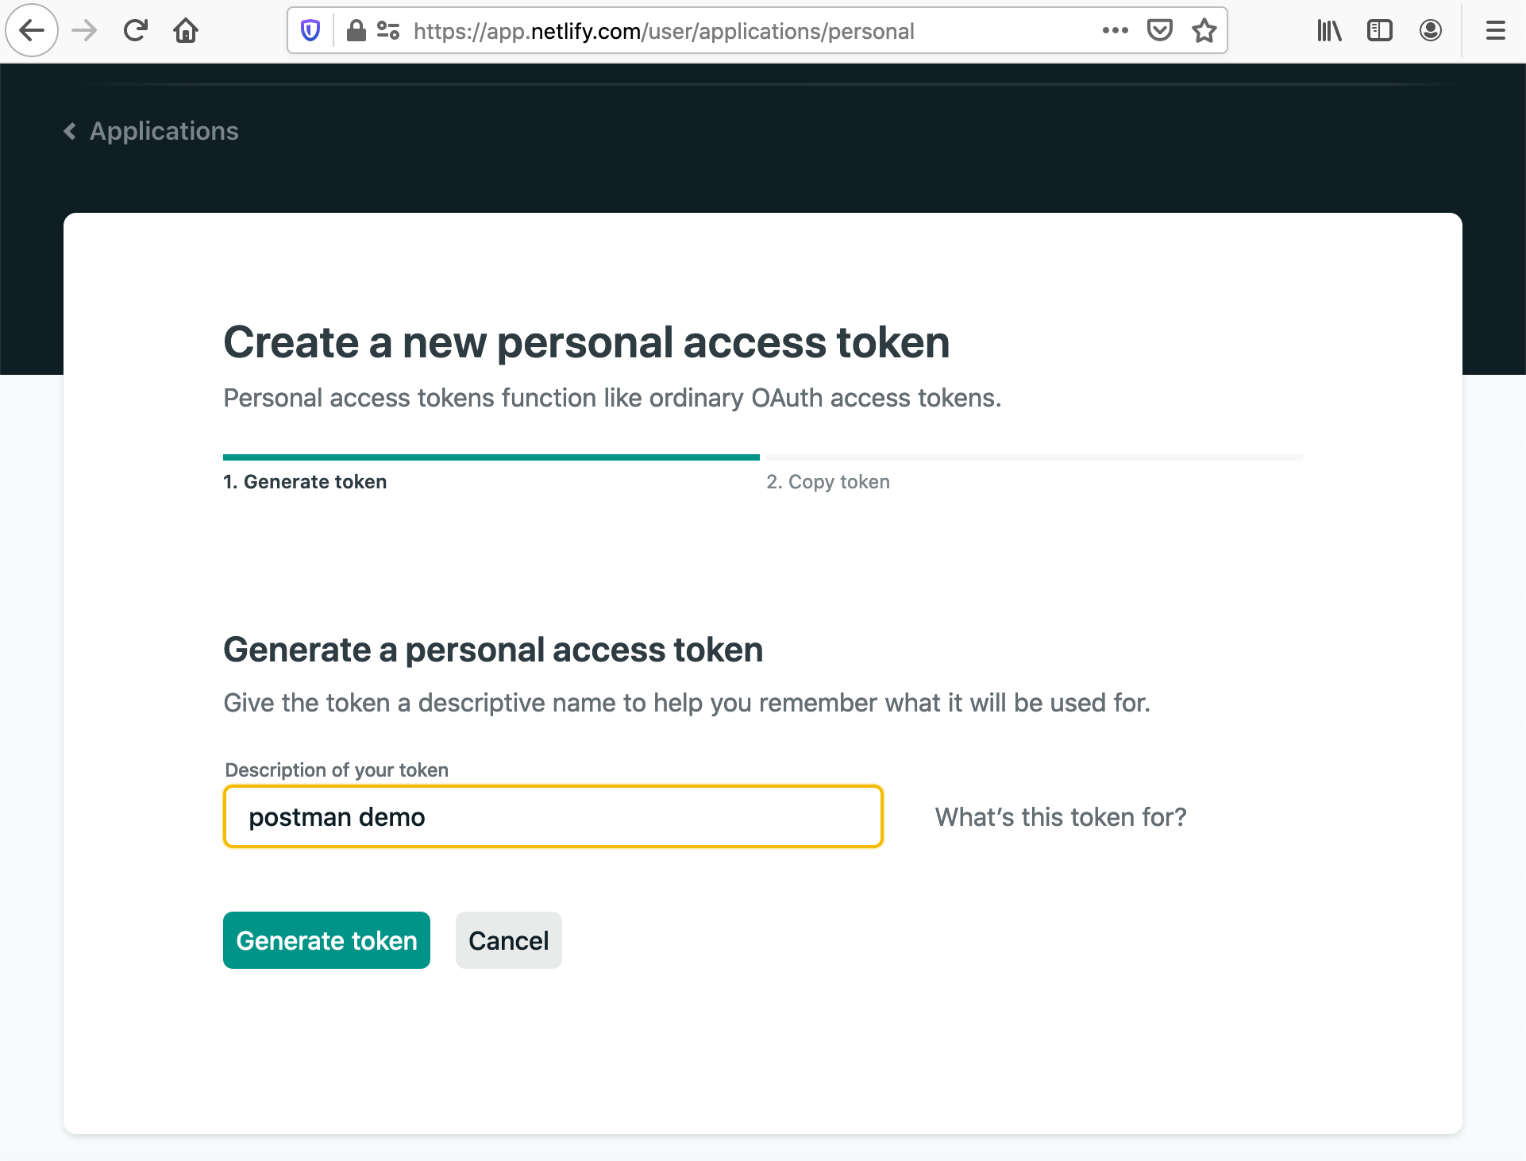Click the Firefox tracking protection shield icon
This screenshot has height=1161, width=1526.
(x=309, y=30)
